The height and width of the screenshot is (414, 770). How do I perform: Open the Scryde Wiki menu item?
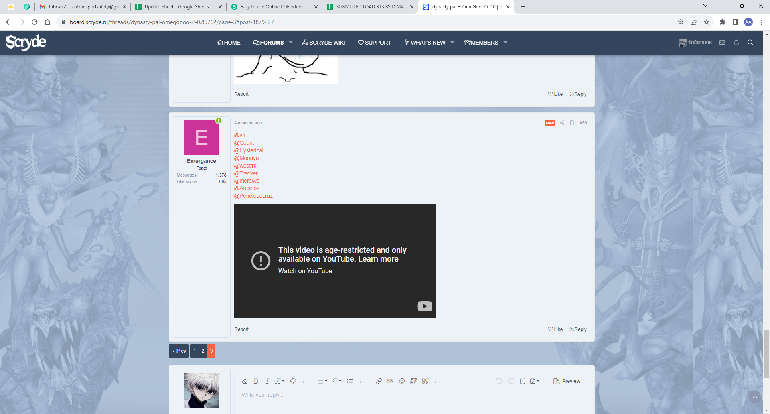tap(324, 43)
